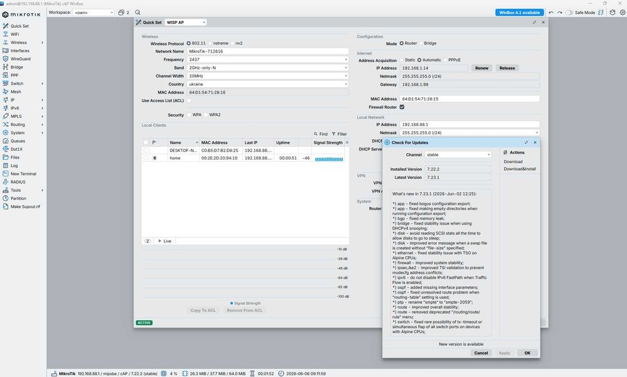
Task: Enable WPA security checkbox
Action: pyautogui.click(x=189, y=115)
